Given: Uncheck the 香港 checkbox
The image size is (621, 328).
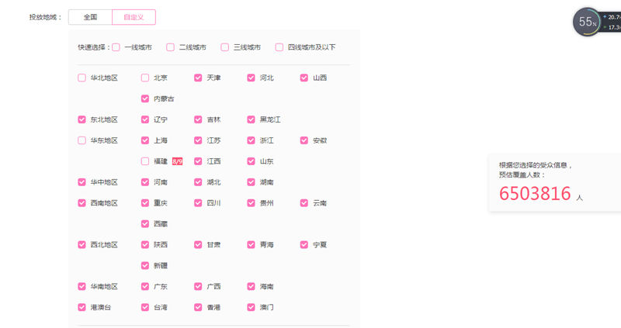Looking at the screenshot, I should tap(198, 307).
